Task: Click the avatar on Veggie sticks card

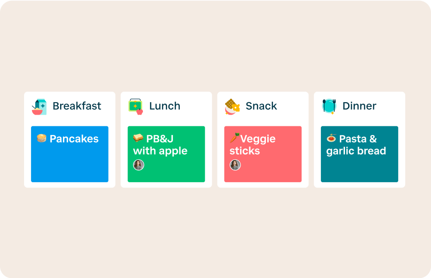Action: pos(235,165)
